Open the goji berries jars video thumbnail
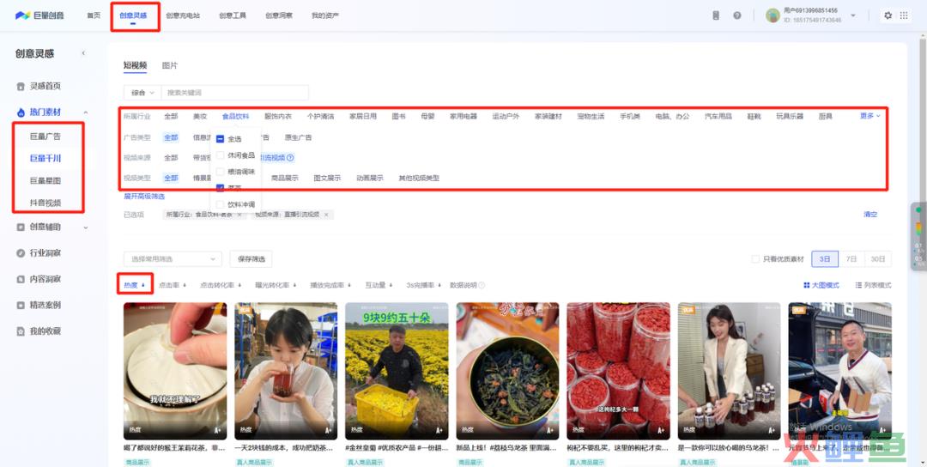Image resolution: width=927 pixels, height=467 pixels. (618, 371)
